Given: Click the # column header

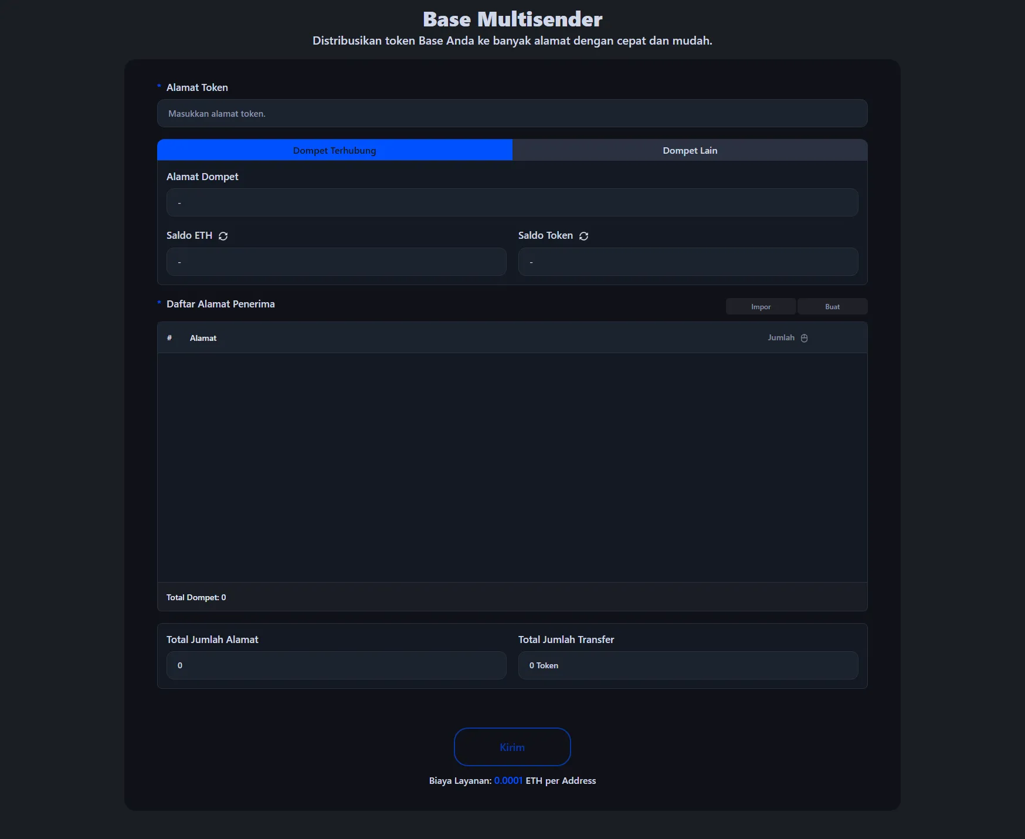Looking at the screenshot, I should [169, 338].
